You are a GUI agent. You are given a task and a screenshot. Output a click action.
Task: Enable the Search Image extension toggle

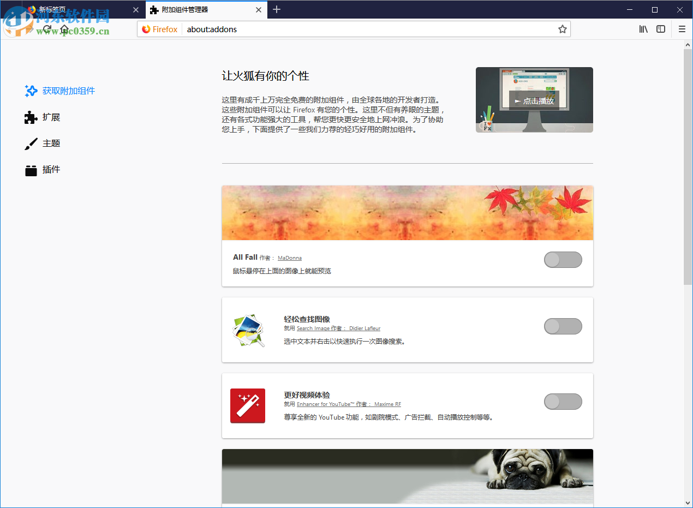563,326
